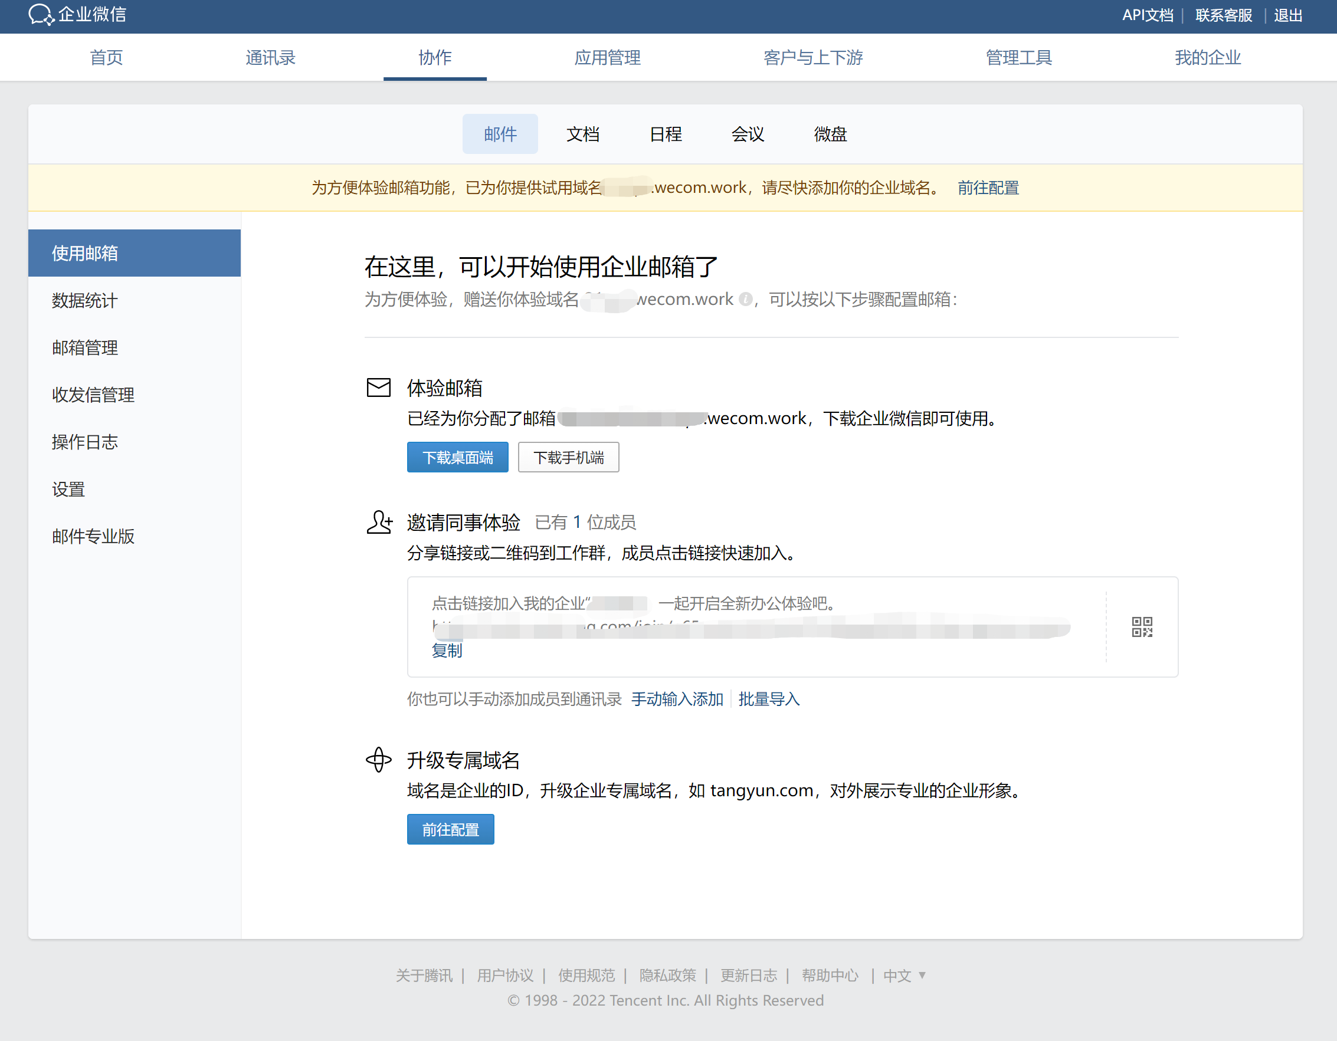Open 我的企业 tab
1337x1041 pixels.
[1207, 58]
